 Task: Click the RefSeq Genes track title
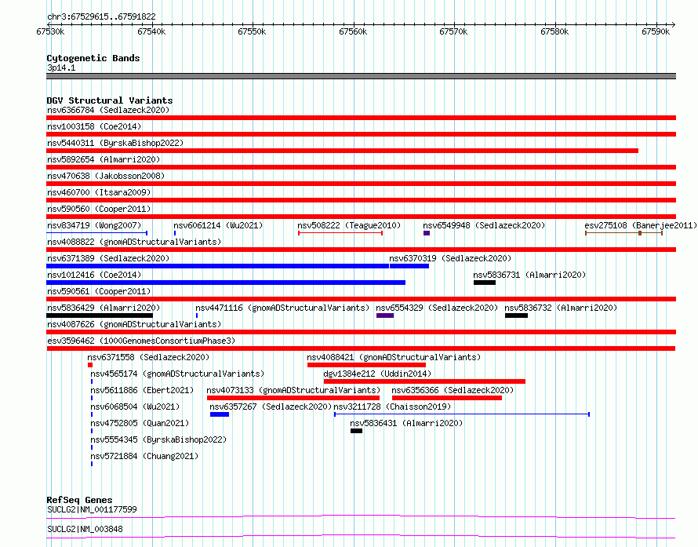[x=79, y=500]
